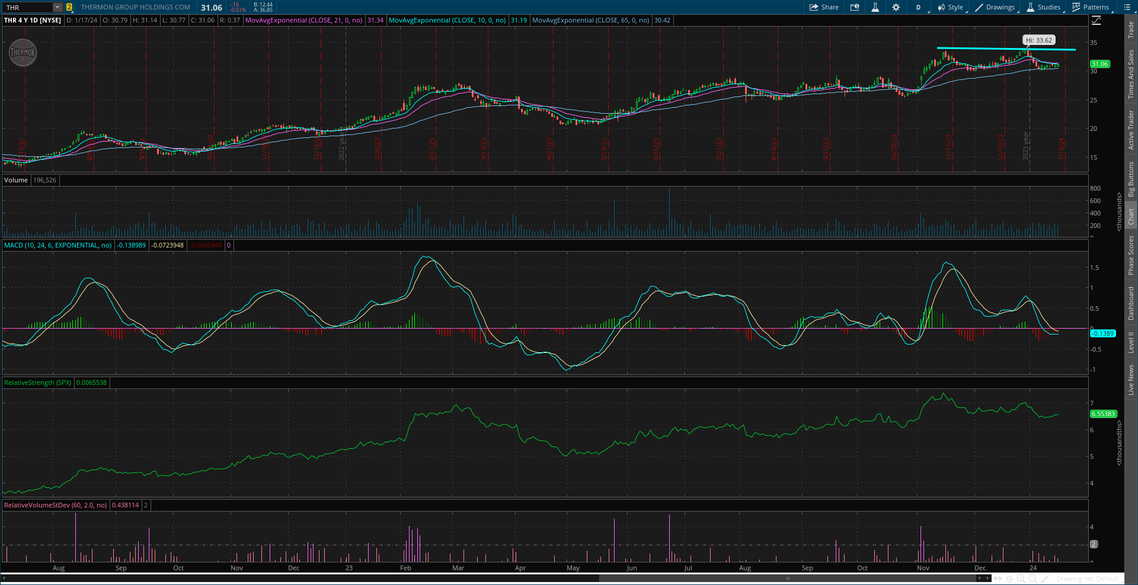Click the MovAvgExponential 65 study label
Image resolution: width=1138 pixels, height=585 pixels.
[591, 20]
